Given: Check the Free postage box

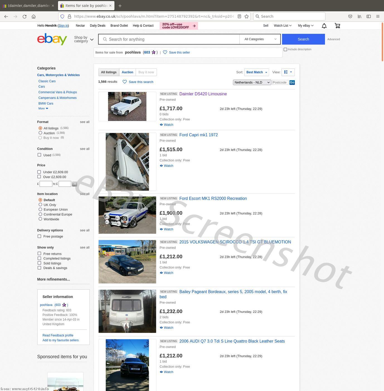Looking at the screenshot, I should [x=39, y=236].
